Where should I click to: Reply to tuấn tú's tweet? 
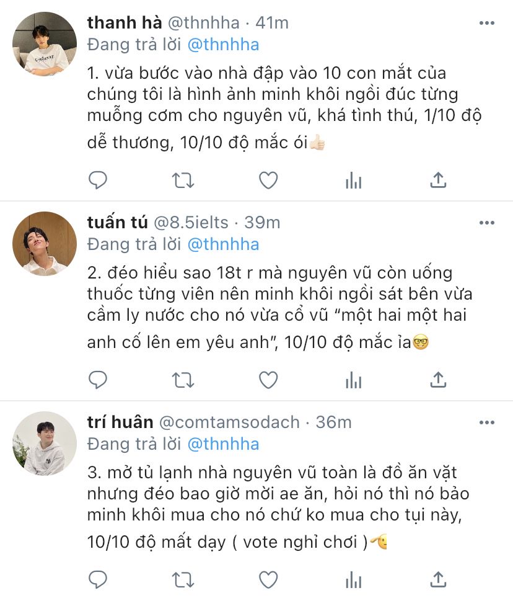click(x=98, y=379)
